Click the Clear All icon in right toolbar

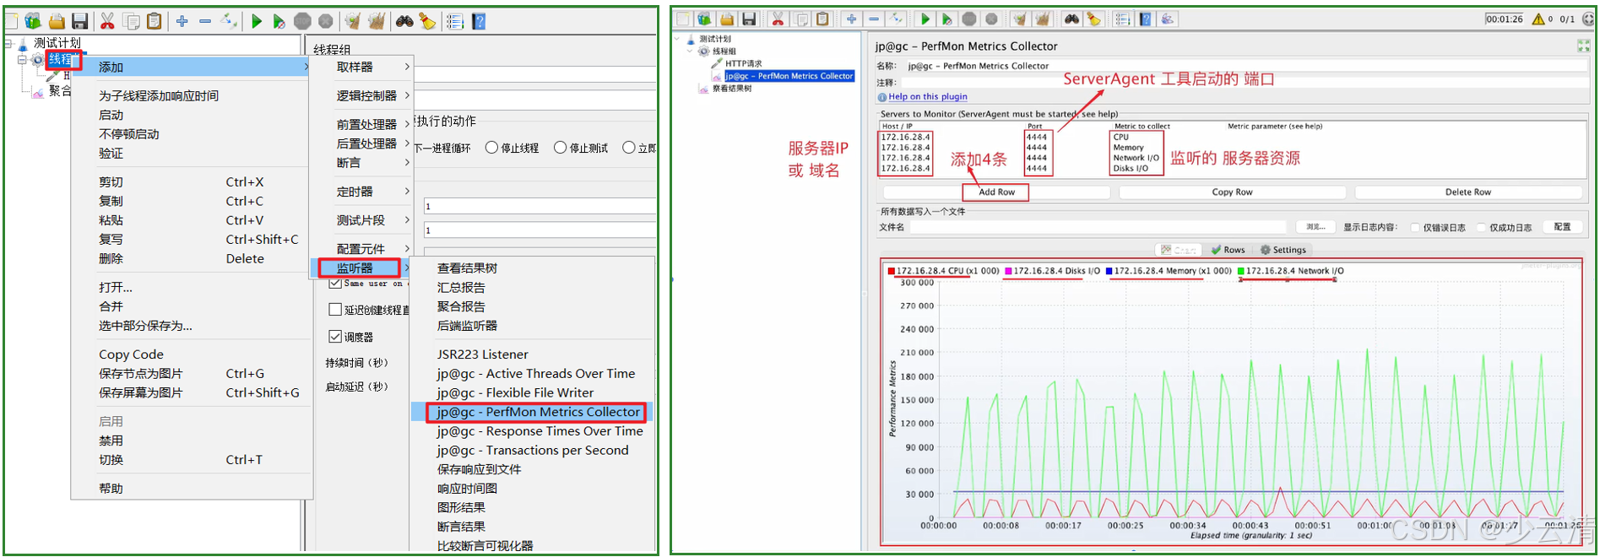(1043, 19)
